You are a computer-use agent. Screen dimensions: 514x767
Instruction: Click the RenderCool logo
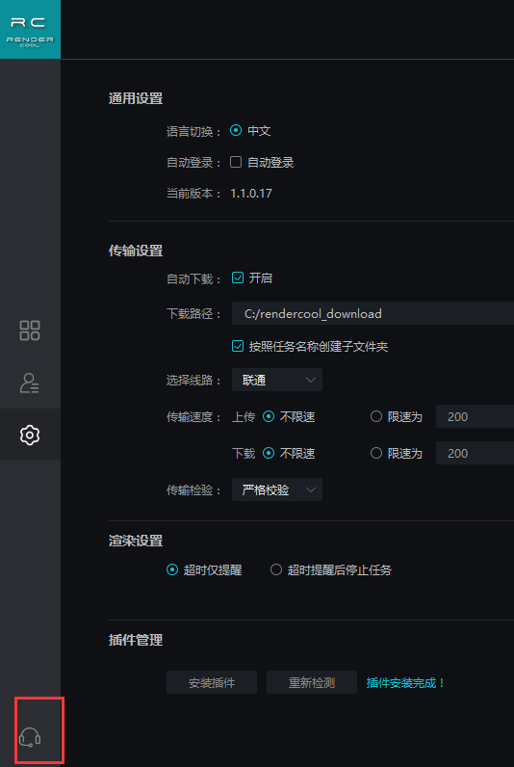30,29
